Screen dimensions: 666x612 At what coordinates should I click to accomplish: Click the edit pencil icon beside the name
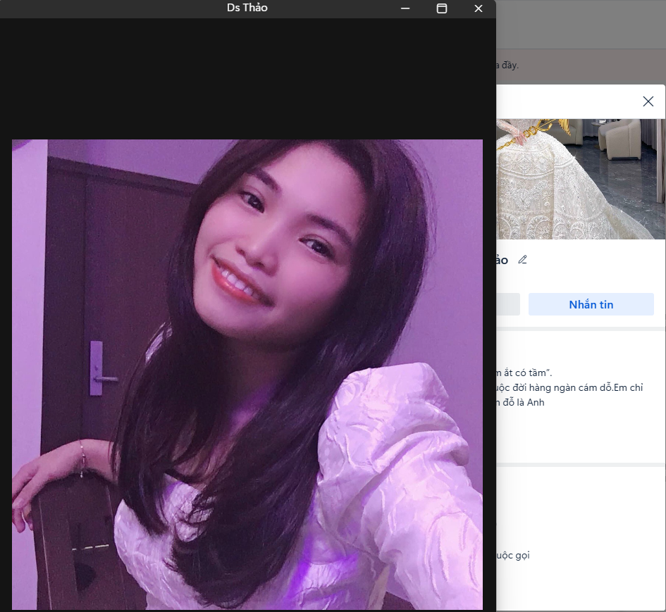click(x=522, y=260)
